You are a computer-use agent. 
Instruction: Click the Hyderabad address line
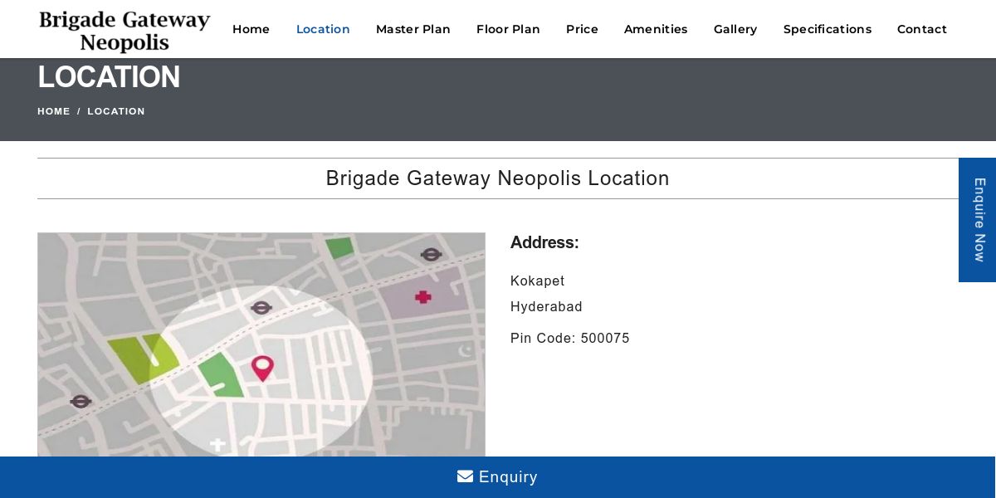coord(546,306)
